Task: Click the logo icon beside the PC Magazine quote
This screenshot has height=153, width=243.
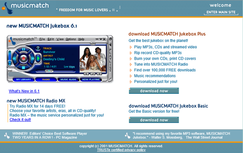Action: click(x=7, y=135)
